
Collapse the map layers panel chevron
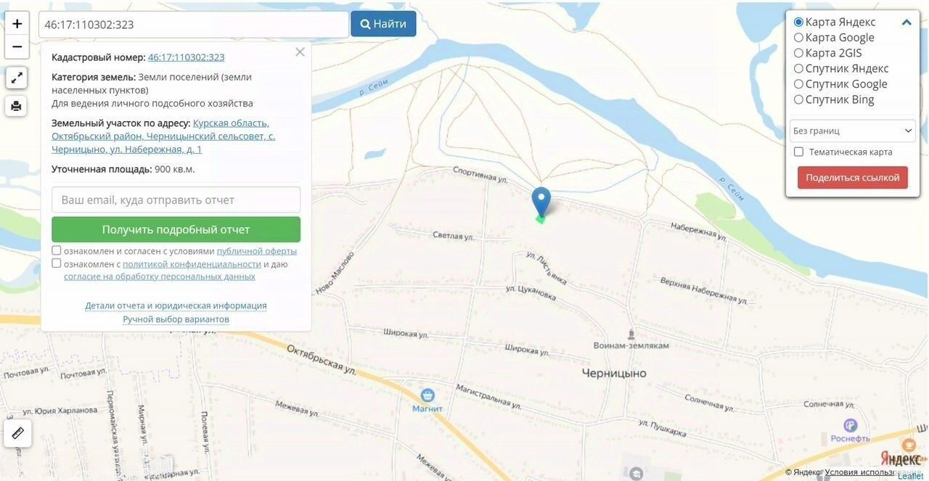(907, 22)
